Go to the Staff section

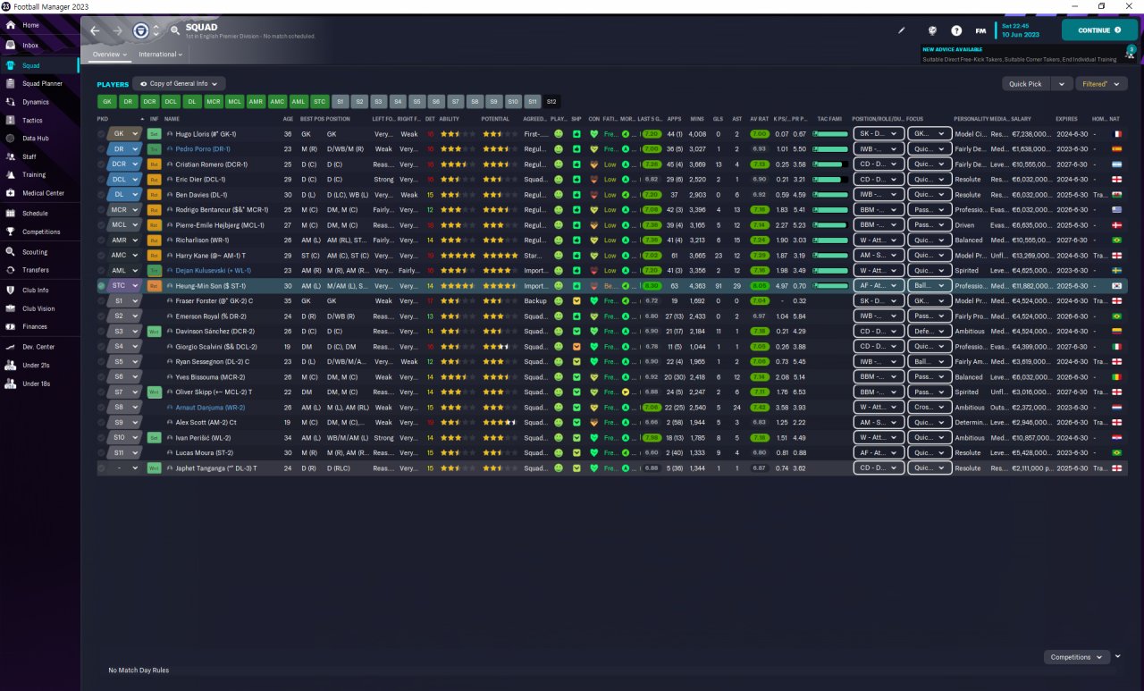[29, 156]
